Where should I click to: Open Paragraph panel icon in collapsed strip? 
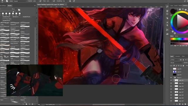tap(167, 25)
